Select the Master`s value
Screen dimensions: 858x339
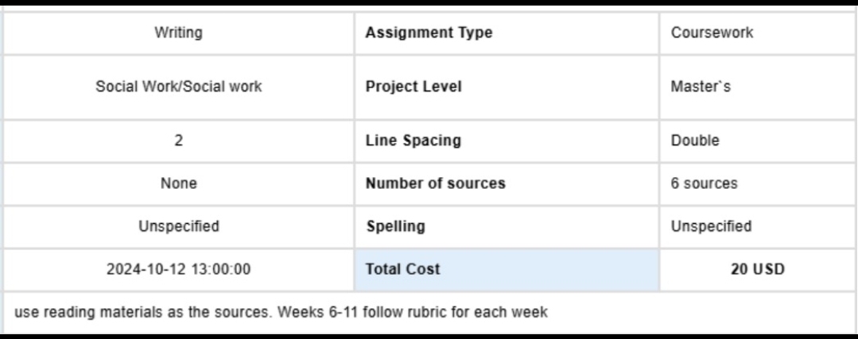pos(701,87)
